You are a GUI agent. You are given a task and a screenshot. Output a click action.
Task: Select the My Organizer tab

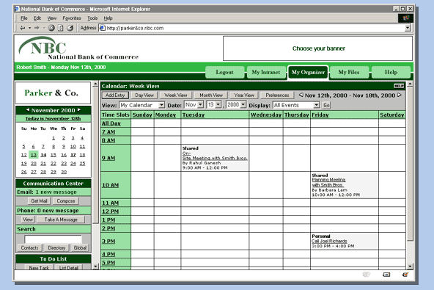308,73
